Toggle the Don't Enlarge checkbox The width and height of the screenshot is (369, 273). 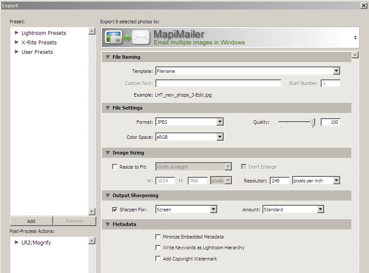click(x=244, y=167)
